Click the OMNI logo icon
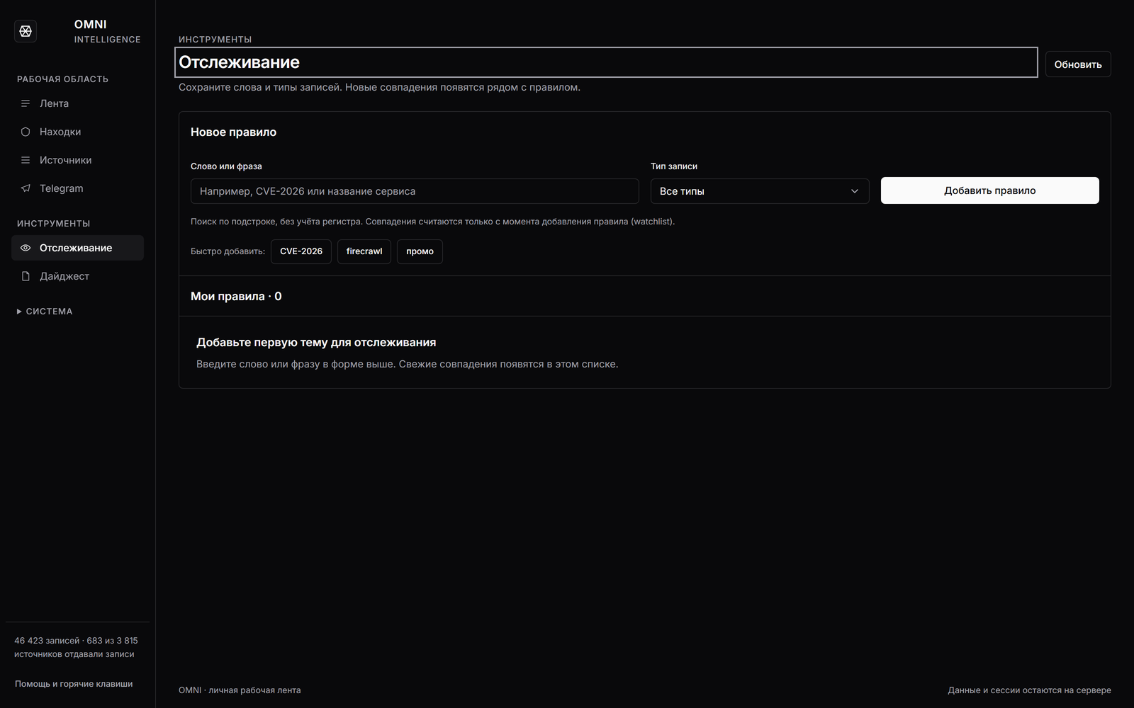Viewport: 1134px width, 708px height. pyautogui.click(x=26, y=31)
